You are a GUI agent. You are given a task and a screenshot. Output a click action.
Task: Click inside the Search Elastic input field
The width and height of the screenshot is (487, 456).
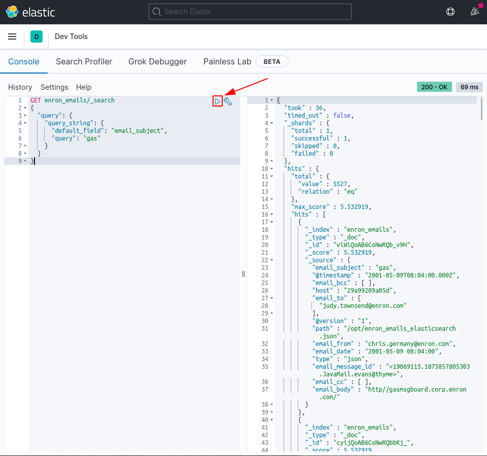pyautogui.click(x=250, y=11)
